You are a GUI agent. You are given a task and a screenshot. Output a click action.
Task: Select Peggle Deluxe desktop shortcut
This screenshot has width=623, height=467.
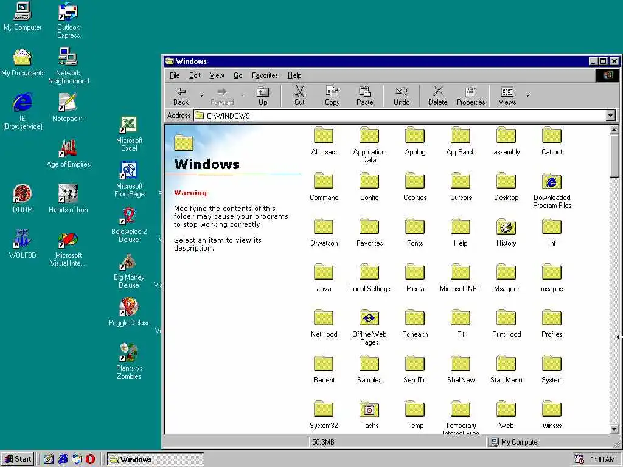click(x=129, y=312)
